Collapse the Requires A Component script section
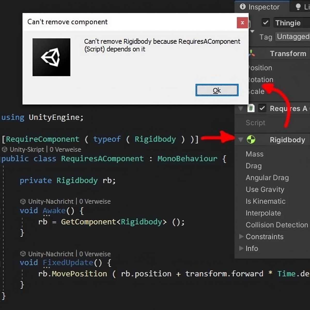The width and height of the screenshot is (310, 310). pyautogui.click(x=241, y=109)
